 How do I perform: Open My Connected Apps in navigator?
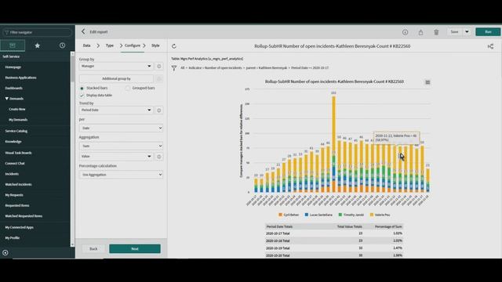pos(19,227)
